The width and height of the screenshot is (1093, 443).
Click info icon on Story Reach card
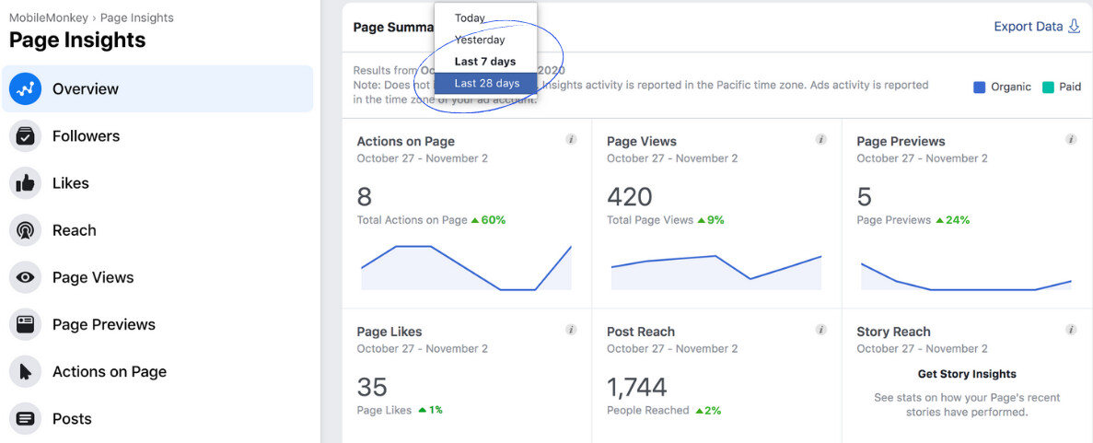(1072, 330)
